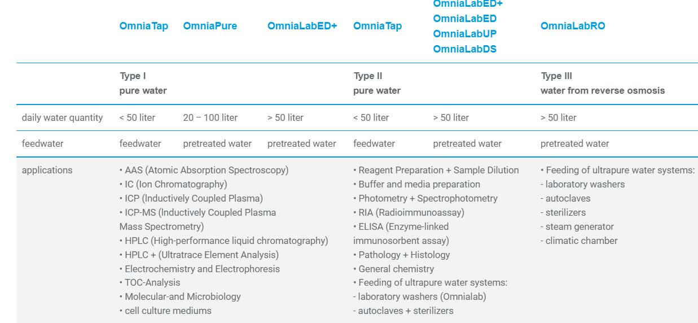The width and height of the screenshot is (698, 323).
Task: Open OmniaTap link above Type I
Action: click(143, 26)
